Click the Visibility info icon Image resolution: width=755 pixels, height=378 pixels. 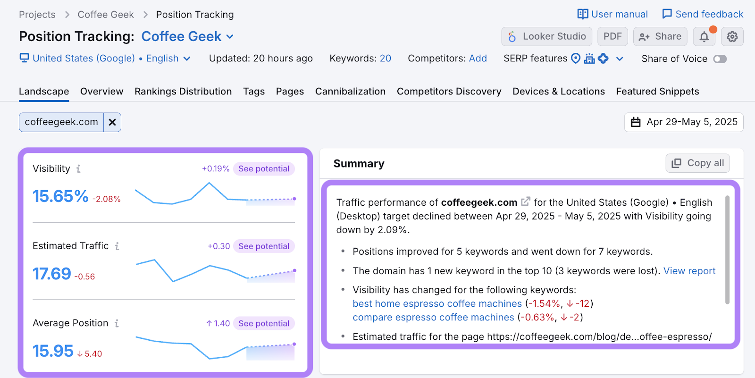79,169
